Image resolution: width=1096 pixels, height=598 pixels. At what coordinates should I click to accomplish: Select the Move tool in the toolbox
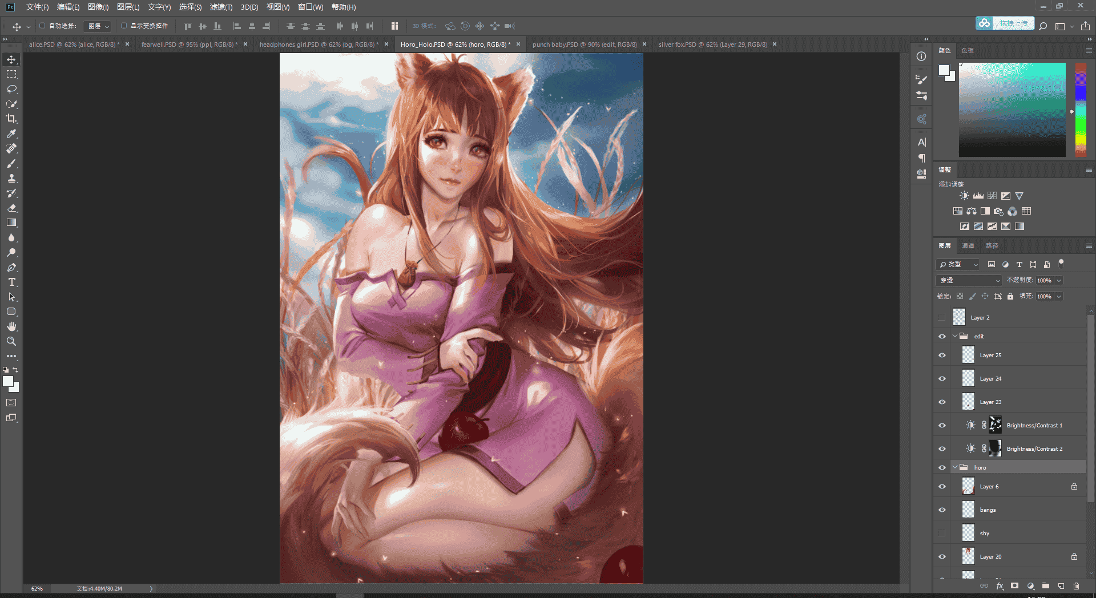pos(11,59)
